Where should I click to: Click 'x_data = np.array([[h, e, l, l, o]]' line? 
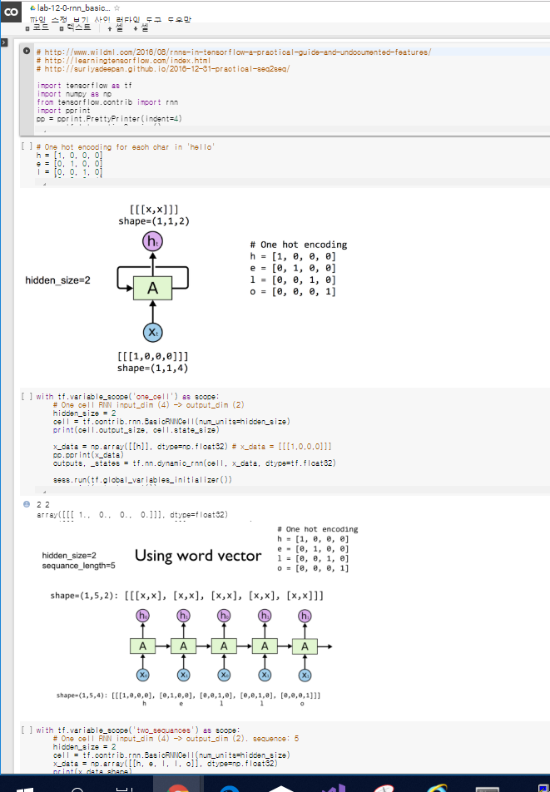pos(165,763)
